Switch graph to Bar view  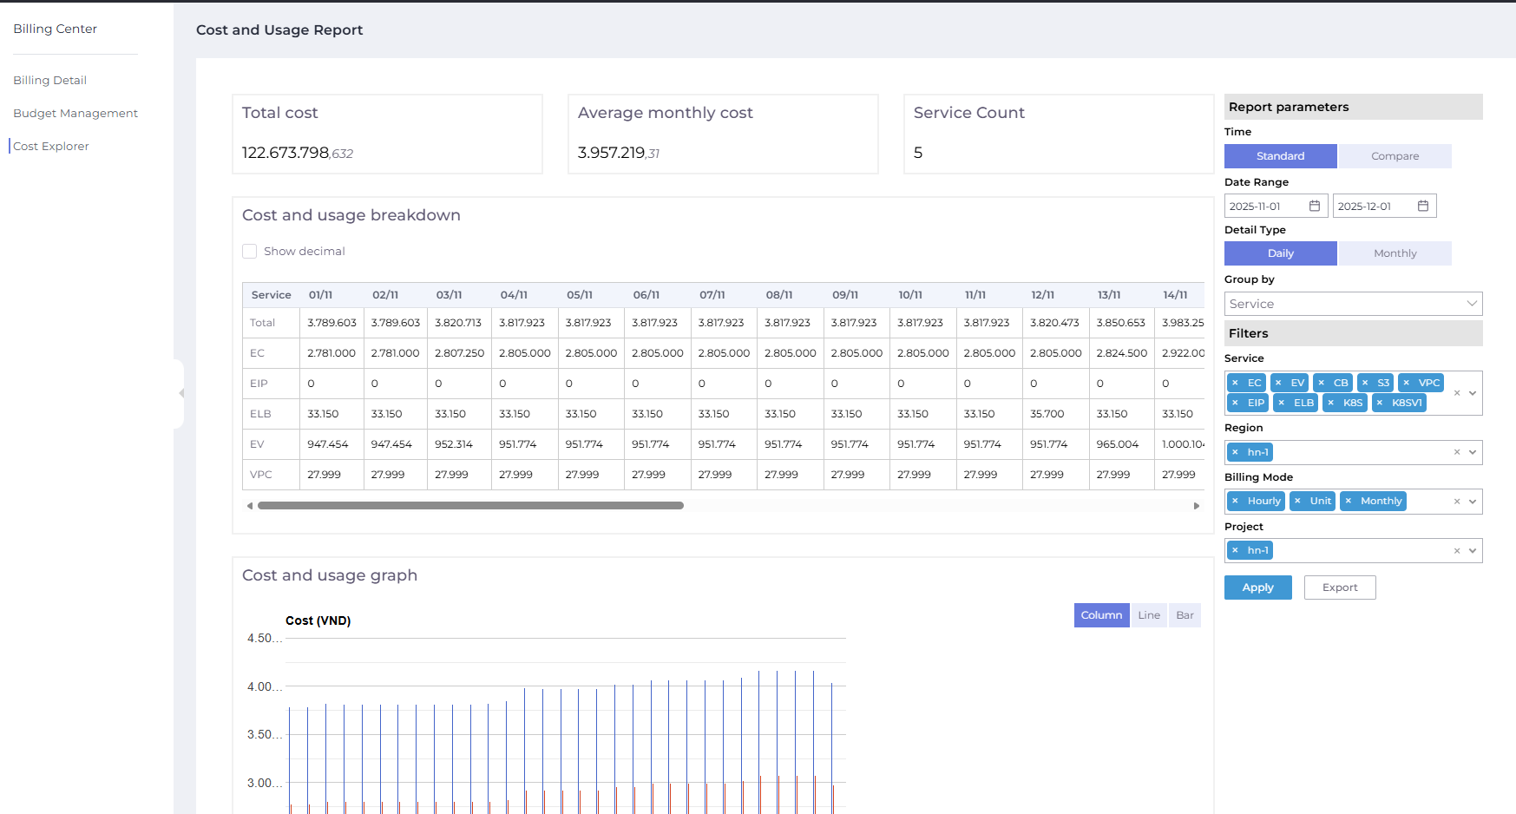1185,615
